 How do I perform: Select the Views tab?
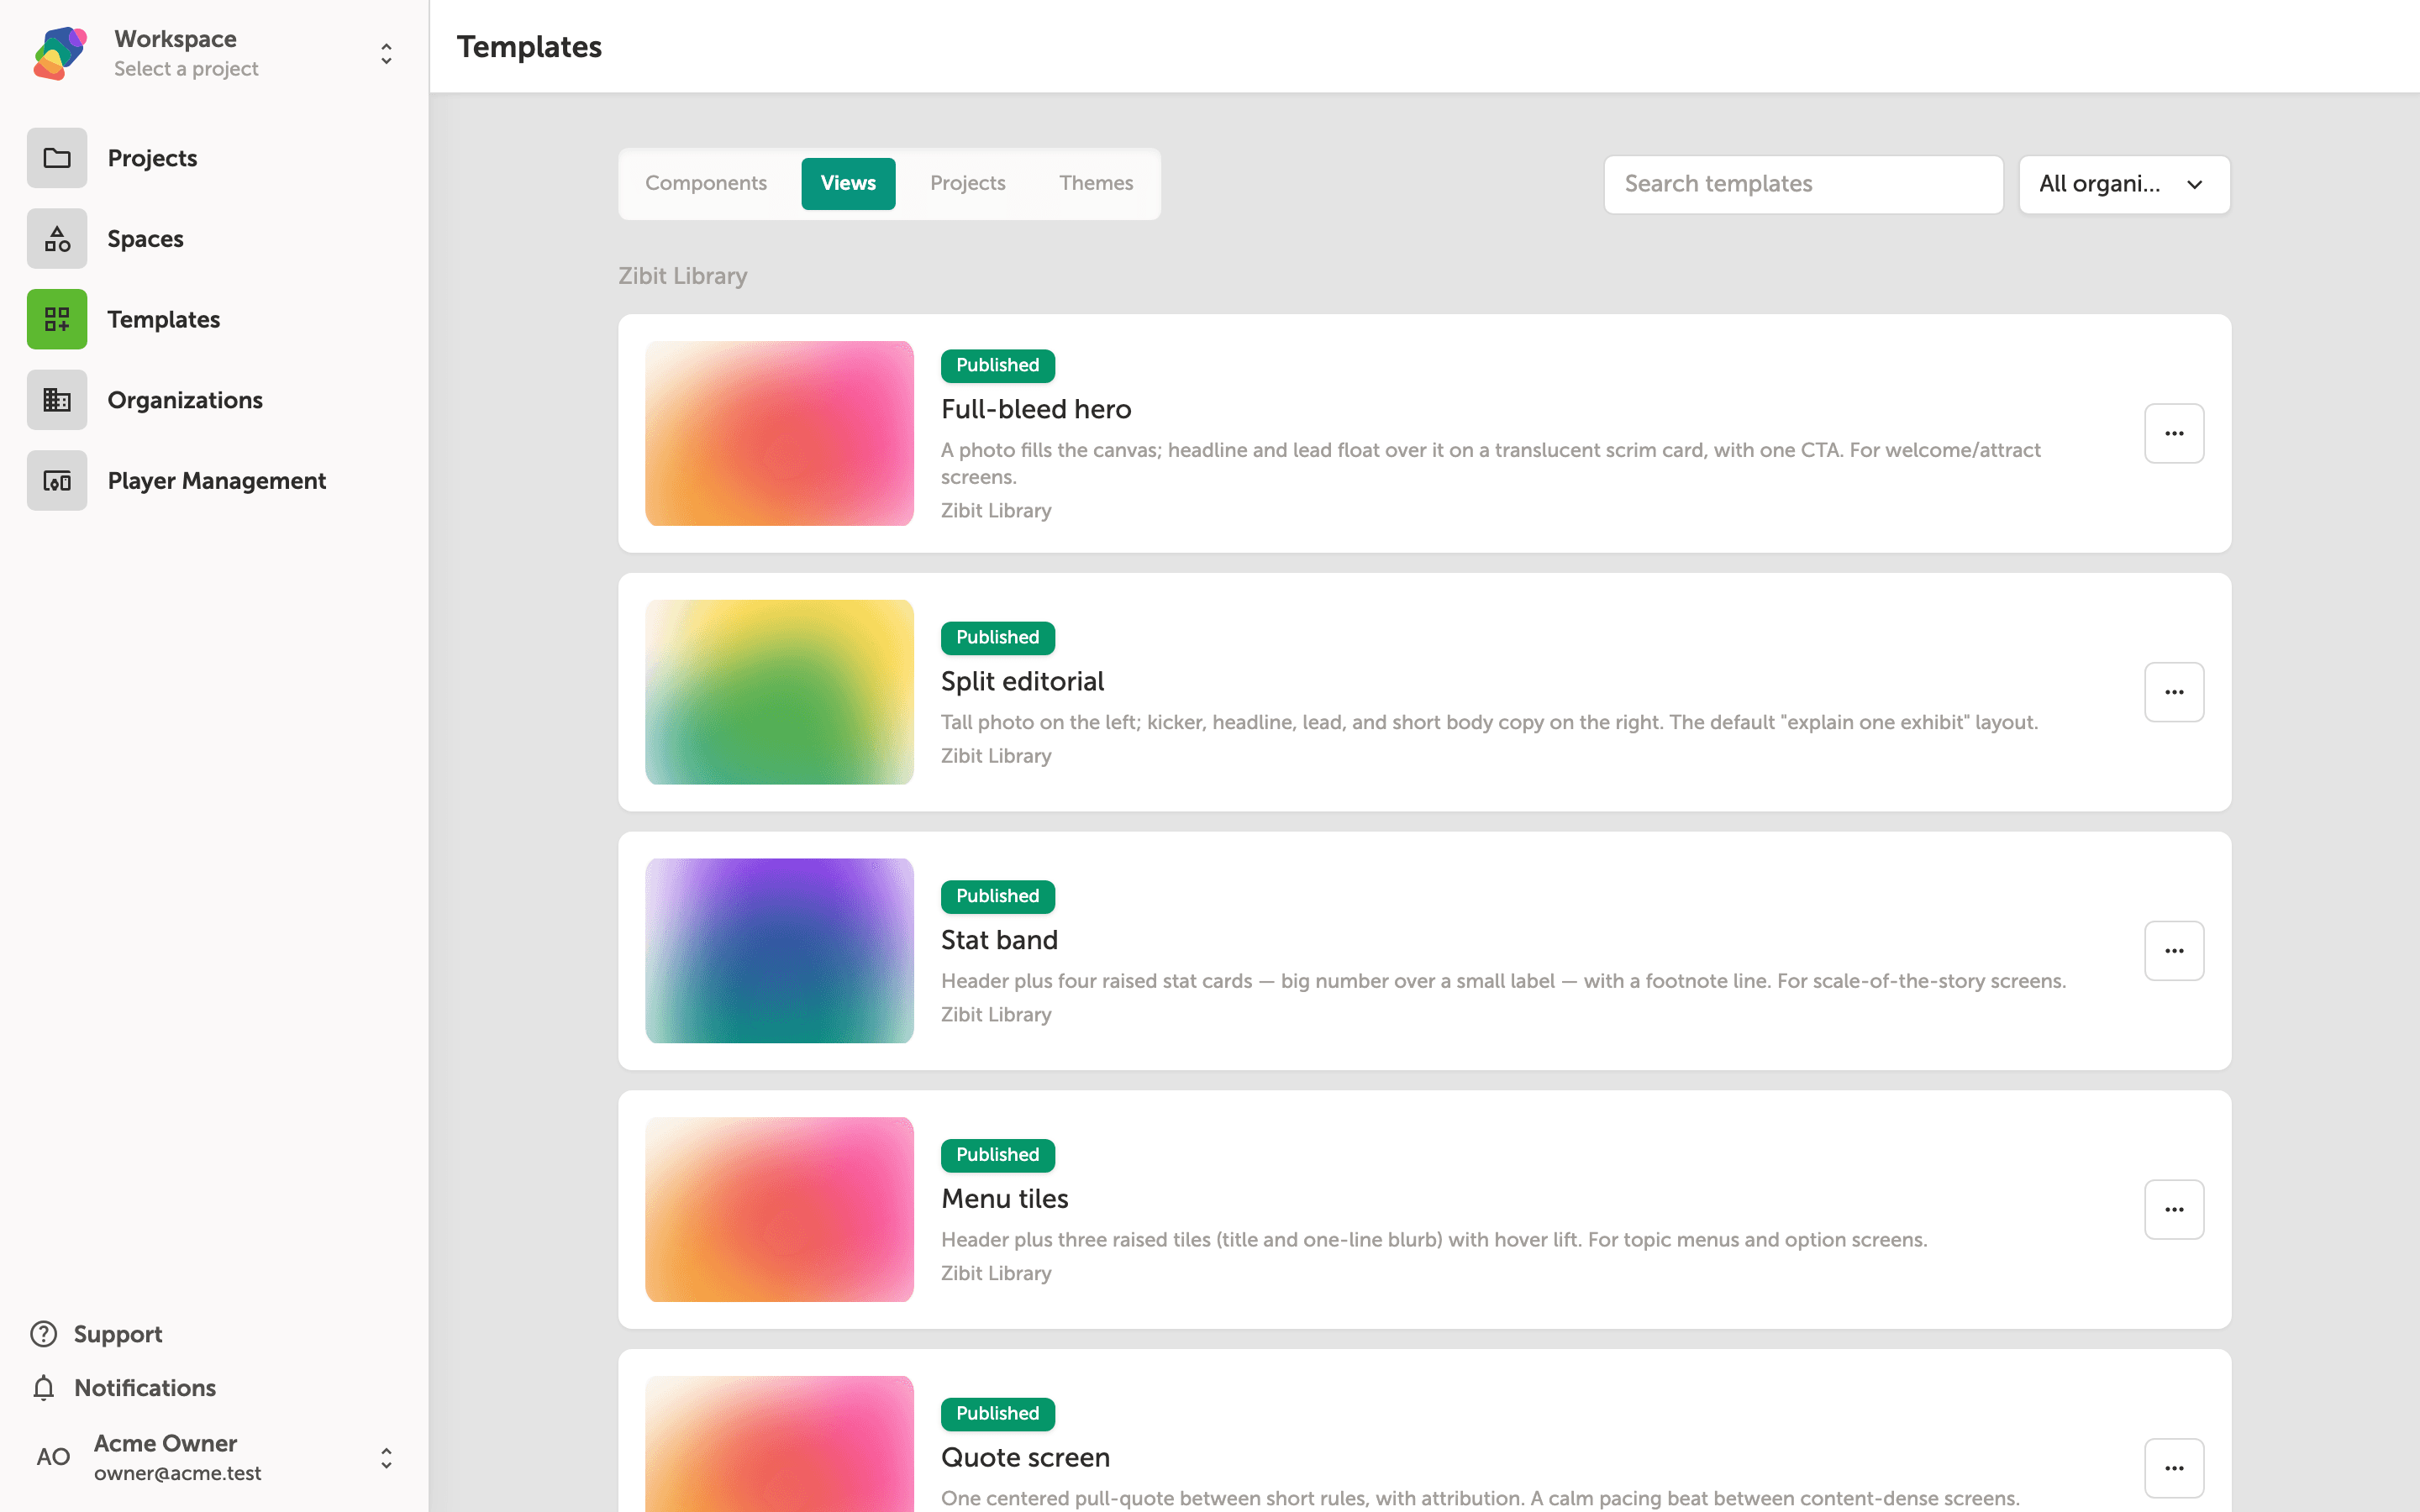click(848, 183)
